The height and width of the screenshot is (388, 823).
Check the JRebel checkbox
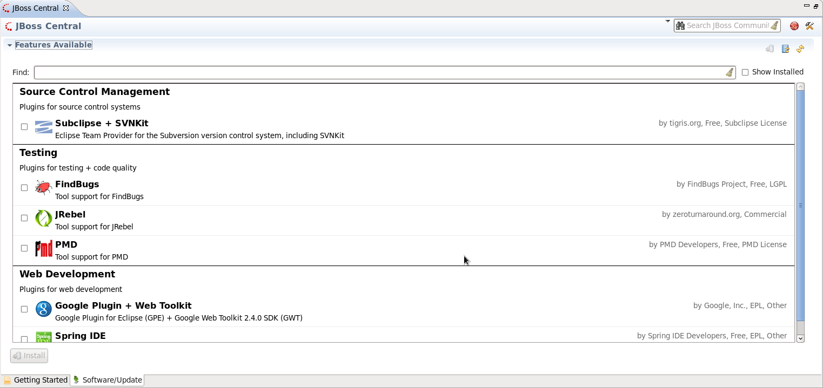(24, 218)
